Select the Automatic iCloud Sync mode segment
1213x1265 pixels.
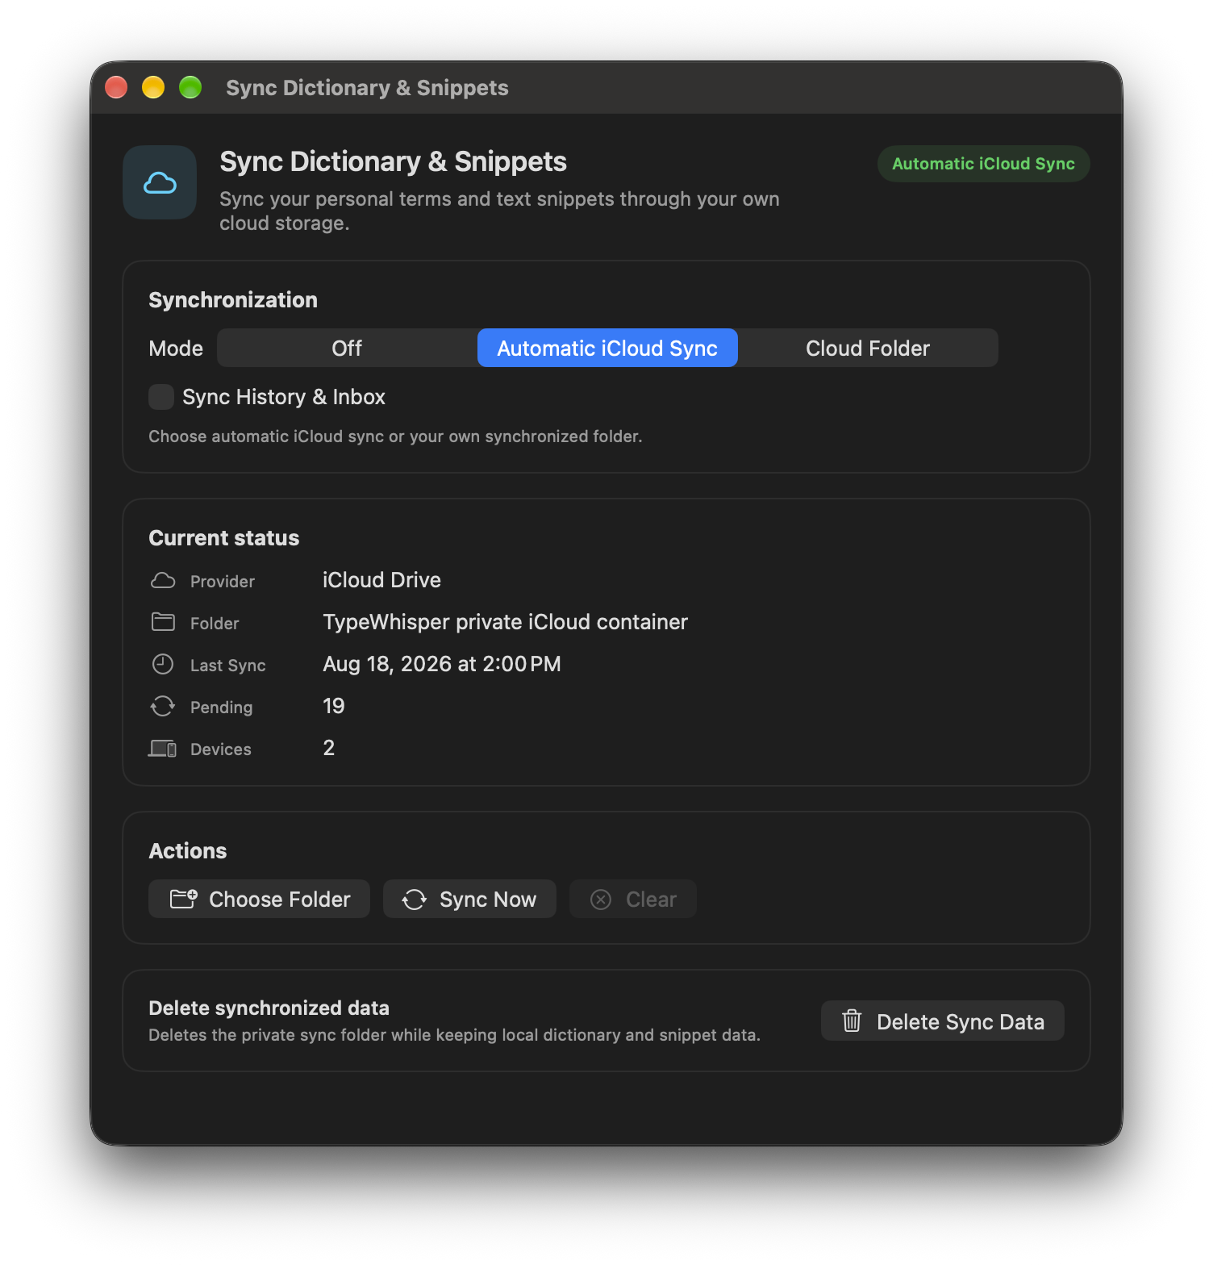tap(607, 348)
